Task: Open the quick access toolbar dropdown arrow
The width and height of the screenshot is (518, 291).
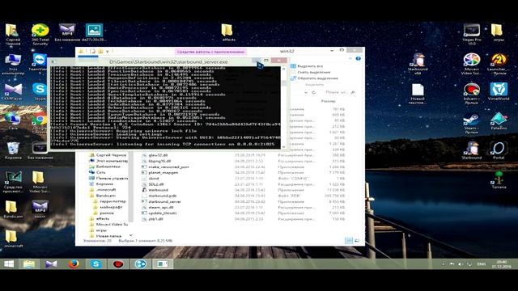Action: pyautogui.click(x=108, y=52)
